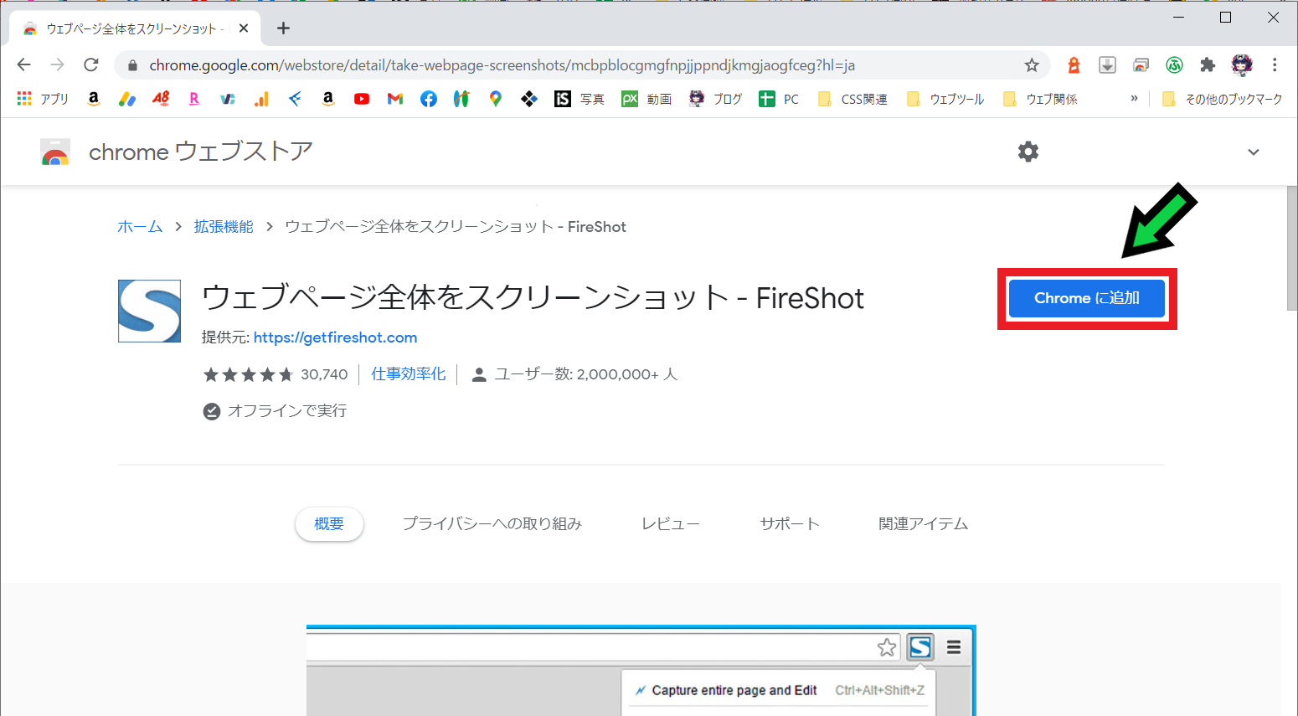
Task: Click the ユーザー数: 2,000,000+ 人 text
Action: click(x=585, y=374)
